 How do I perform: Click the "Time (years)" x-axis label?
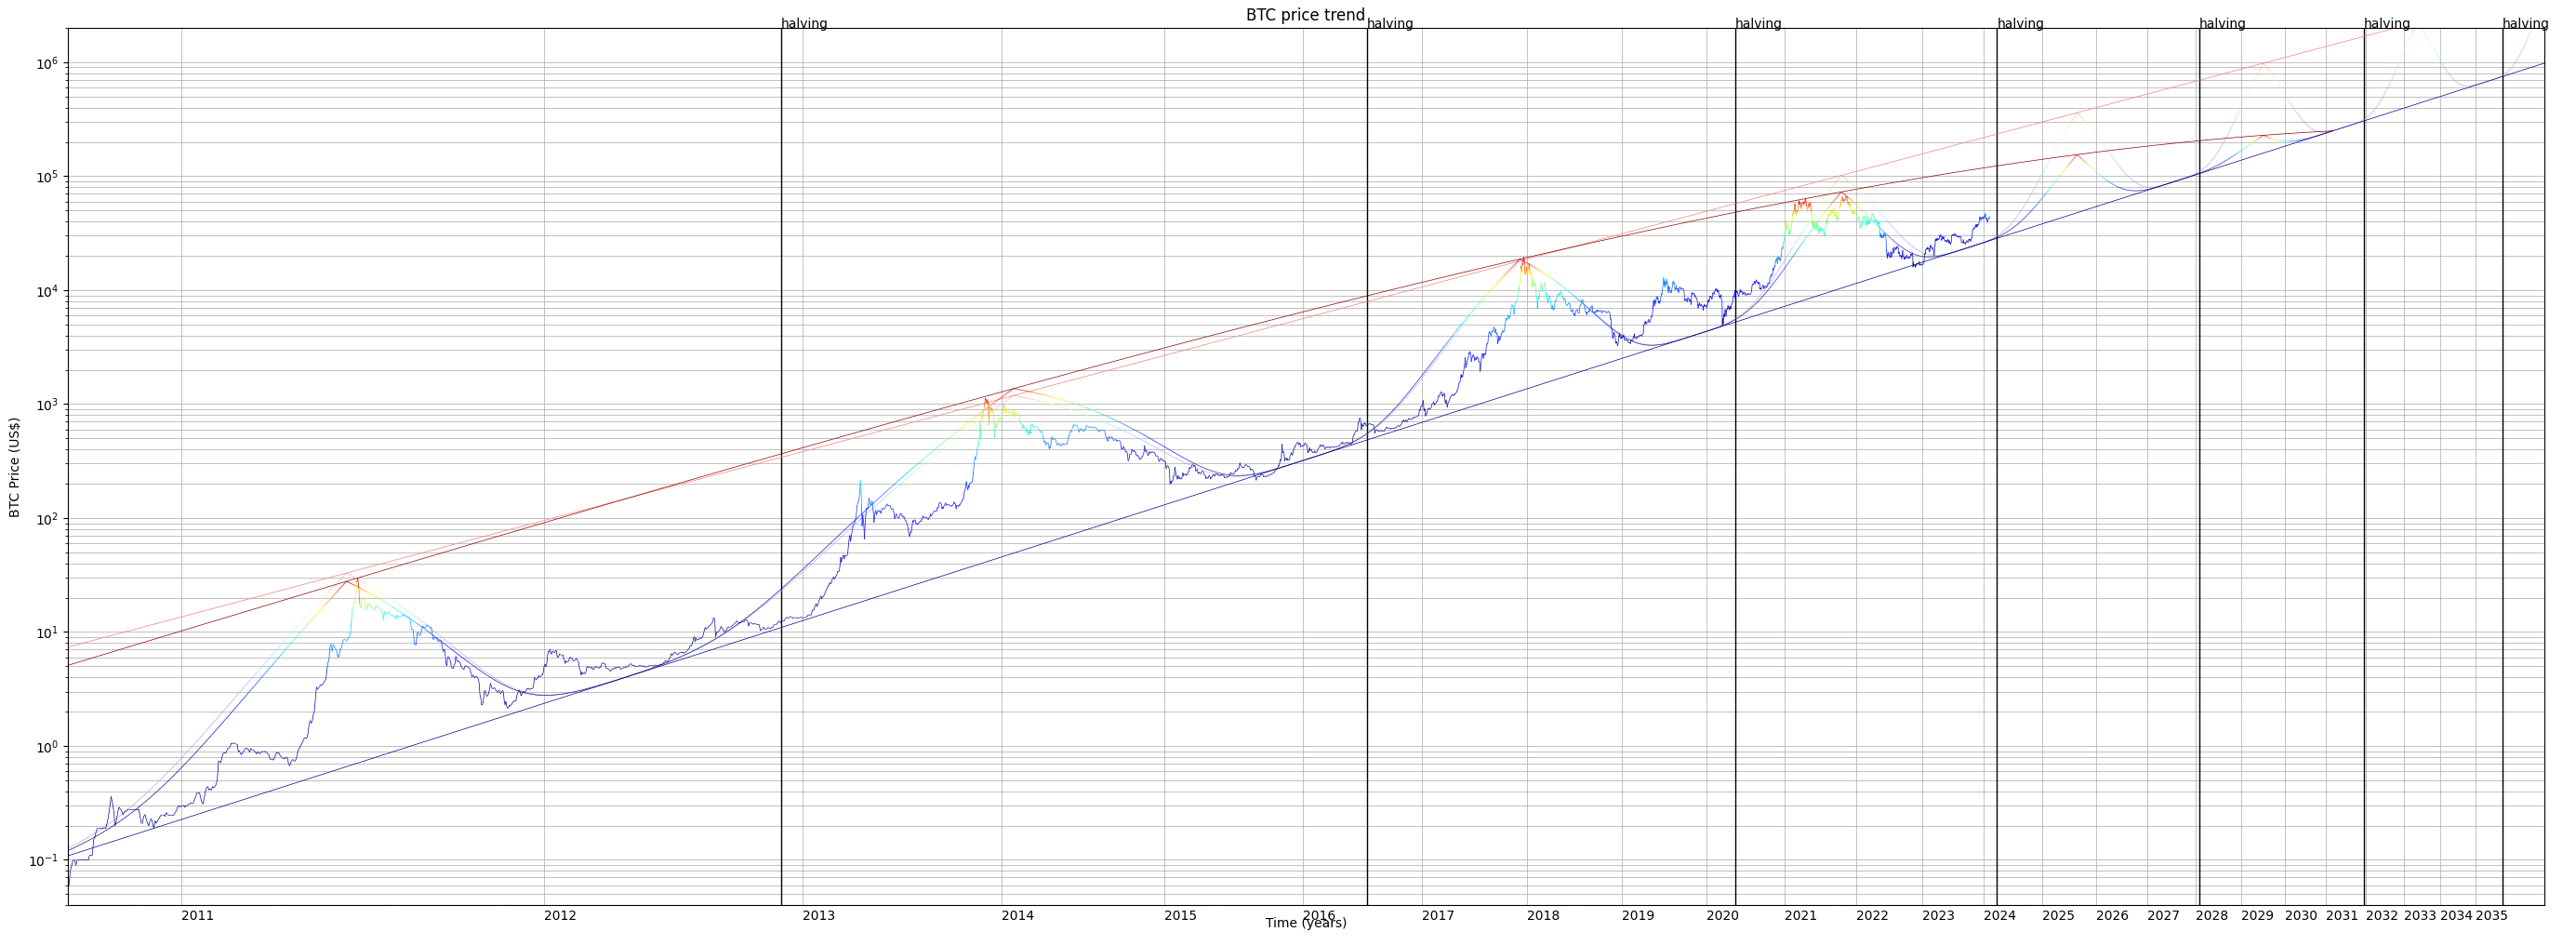1306,923
